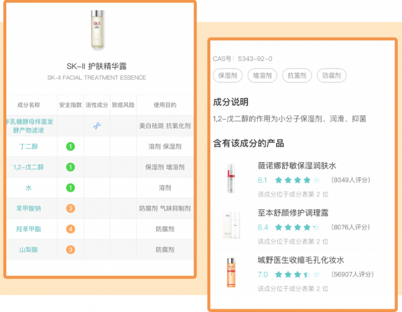Click the 成分说明 section heading
Image resolution: width=402 pixels, height=312 pixels.
click(230, 102)
